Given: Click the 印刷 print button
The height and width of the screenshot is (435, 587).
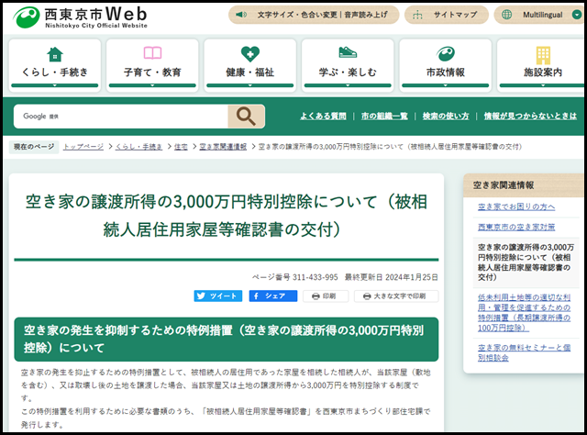Looking at the screenshot, I should (x=326, y=296).
